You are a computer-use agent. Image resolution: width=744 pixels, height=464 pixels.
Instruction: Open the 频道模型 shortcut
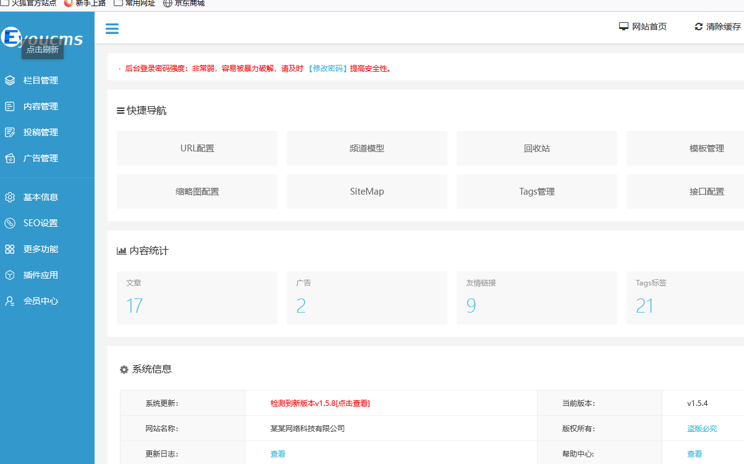(367, 148)
